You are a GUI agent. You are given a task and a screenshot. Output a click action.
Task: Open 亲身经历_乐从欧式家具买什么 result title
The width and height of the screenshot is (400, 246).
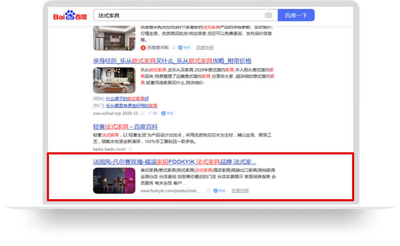172,61
